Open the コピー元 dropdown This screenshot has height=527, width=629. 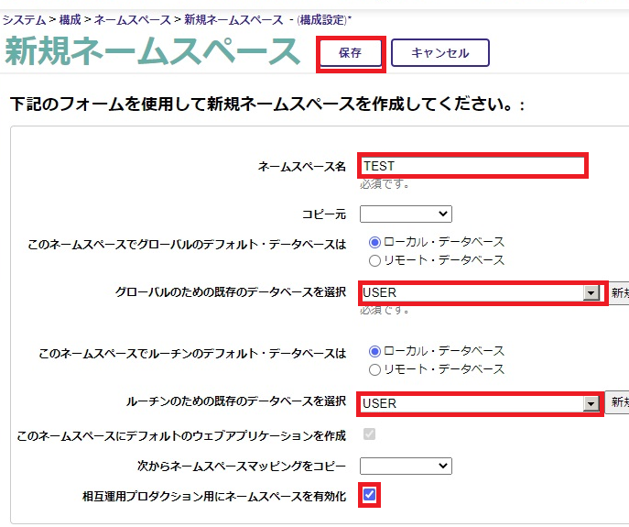coord(406,214)
